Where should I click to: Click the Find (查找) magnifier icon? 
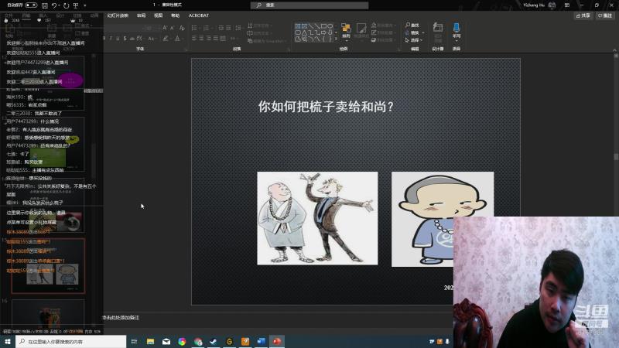coord(408,26)
